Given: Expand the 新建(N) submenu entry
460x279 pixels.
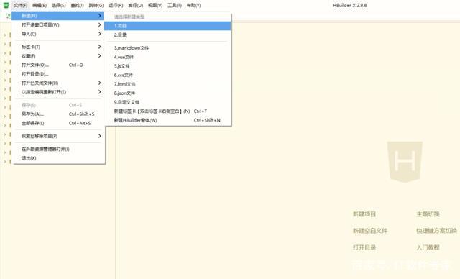Looking at the screenshot, I should [57, 16].
